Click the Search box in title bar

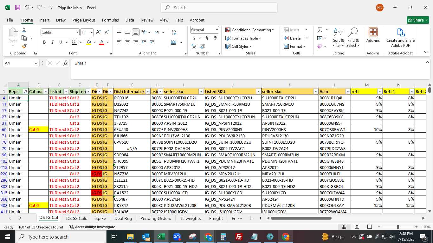coord(219,8)
